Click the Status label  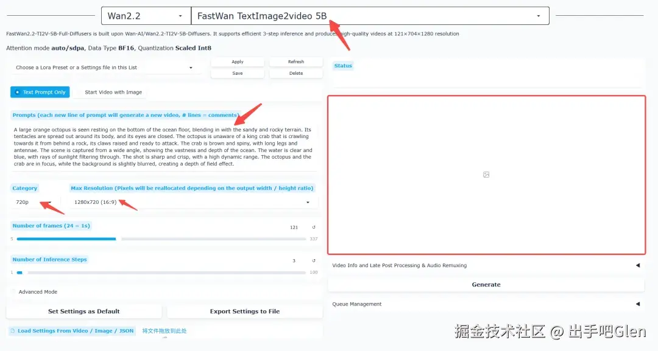tap(343, 66)
